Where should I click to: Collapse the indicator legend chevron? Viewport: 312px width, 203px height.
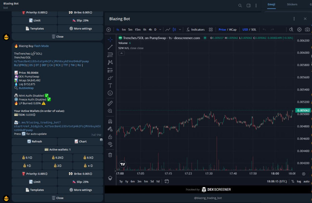[122, 53]
